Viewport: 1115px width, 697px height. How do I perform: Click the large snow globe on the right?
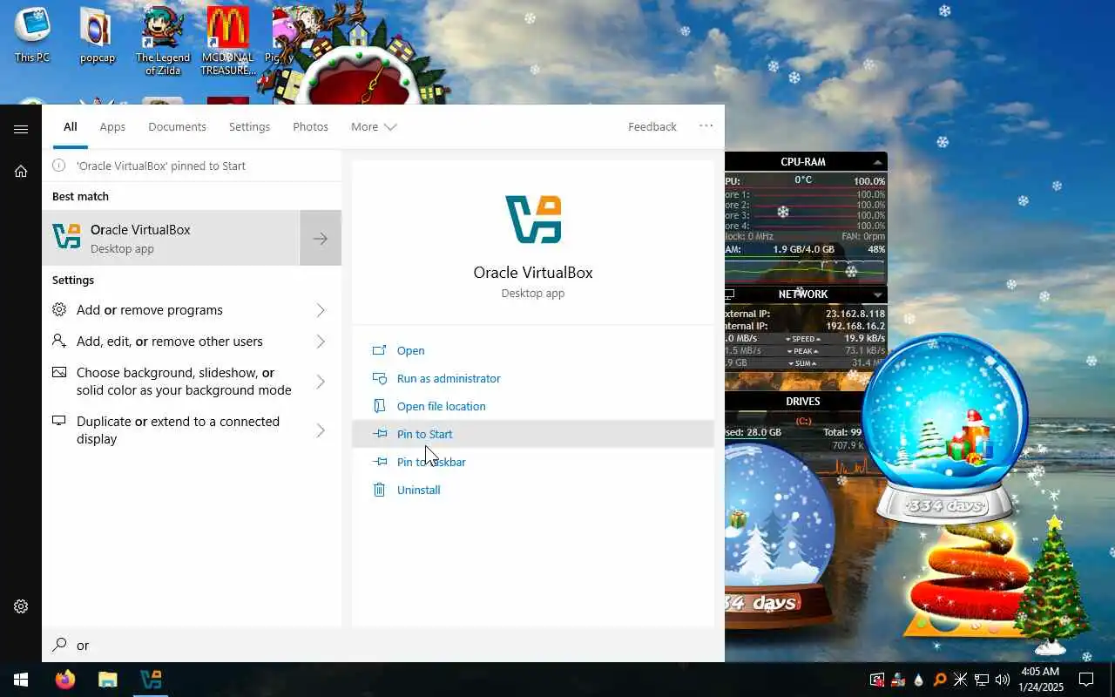(x=946, y=427)
